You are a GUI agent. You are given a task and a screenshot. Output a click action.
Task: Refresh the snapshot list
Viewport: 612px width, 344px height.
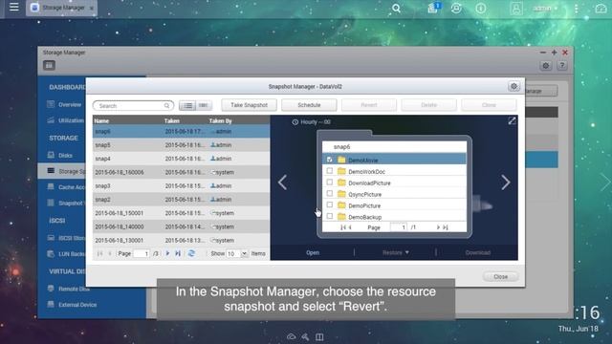click(191, 253)
